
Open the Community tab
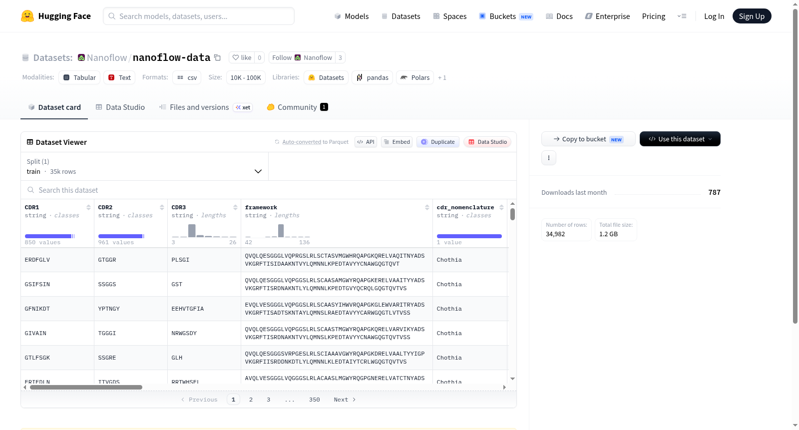pyautogui.click(x=298, y=107)
